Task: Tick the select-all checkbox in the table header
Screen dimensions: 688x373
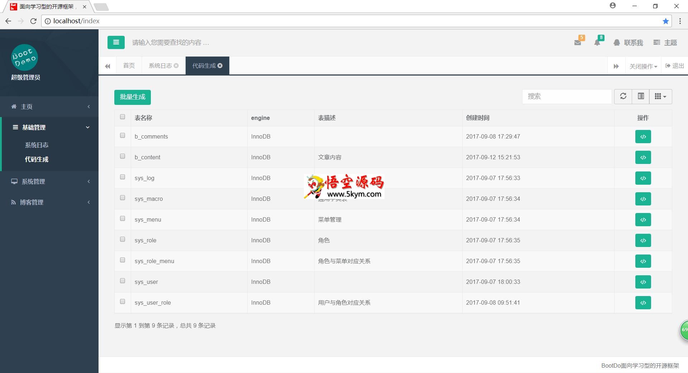Action: (x=123, y=117)
